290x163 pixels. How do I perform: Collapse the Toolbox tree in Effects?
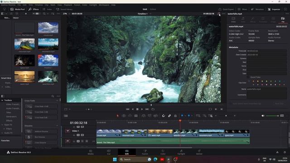(x=2, y=101)
